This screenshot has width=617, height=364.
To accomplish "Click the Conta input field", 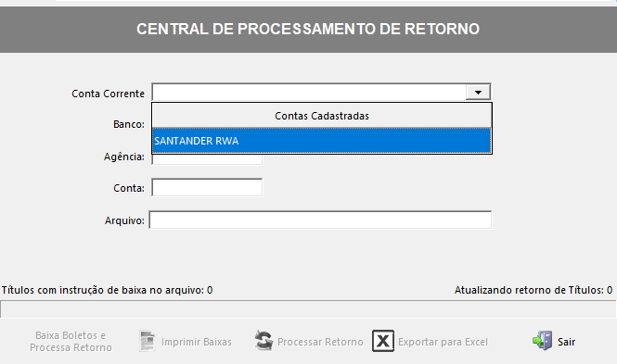I will click(207, 188).
